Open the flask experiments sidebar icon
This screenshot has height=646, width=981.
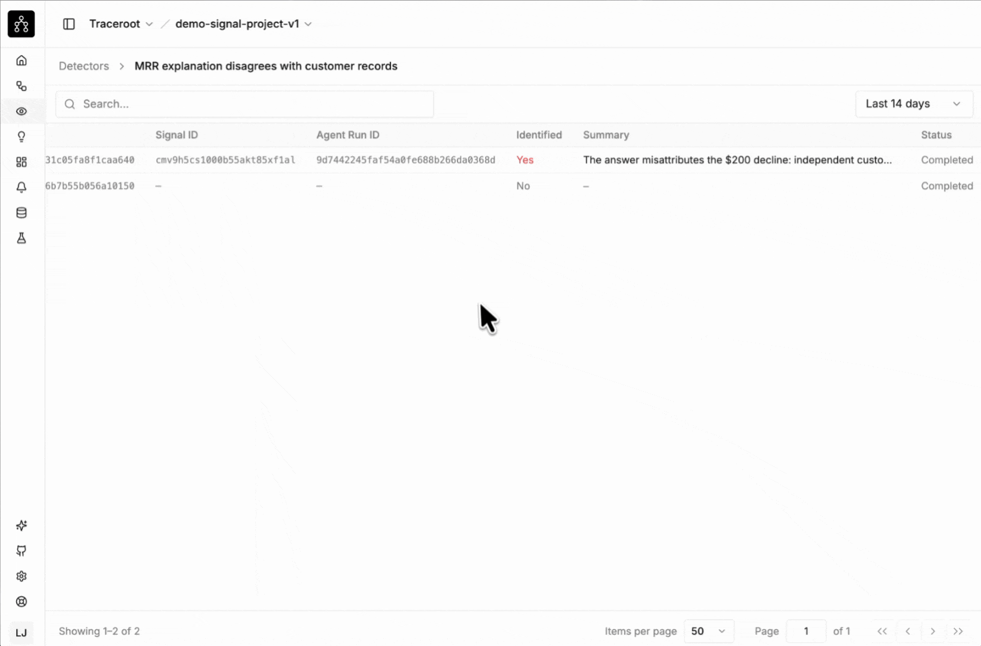(x=22, y=238)
